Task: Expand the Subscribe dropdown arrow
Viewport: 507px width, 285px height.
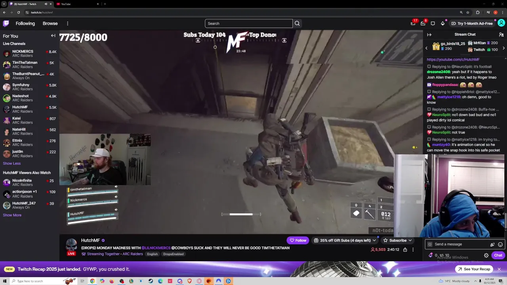Action: (x=410, y=240)
